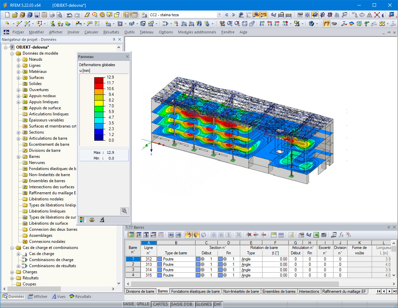The width and height of the screenshot is (398, 308).
Task: Switch to Ensembles de barres tab
Action: click(279, 291)
